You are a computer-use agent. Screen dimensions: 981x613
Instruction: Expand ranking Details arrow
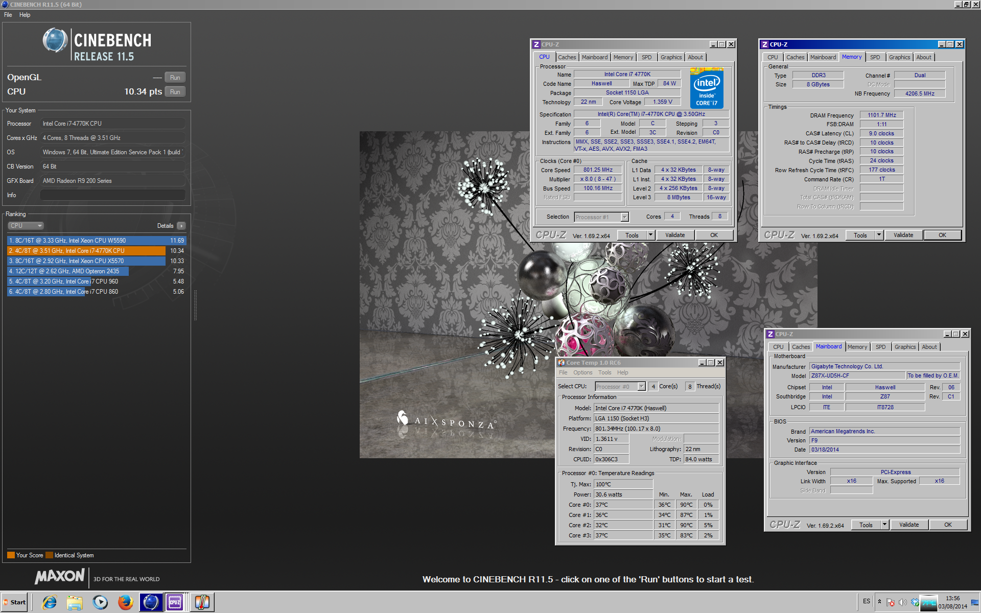(x=181, y=226)
